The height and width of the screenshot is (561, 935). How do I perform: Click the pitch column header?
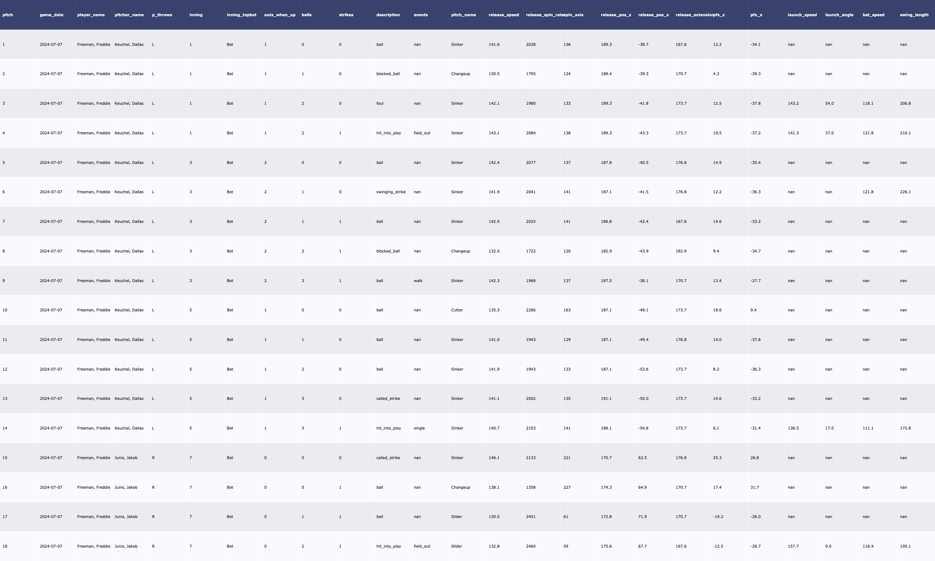[x=7, y=15]
